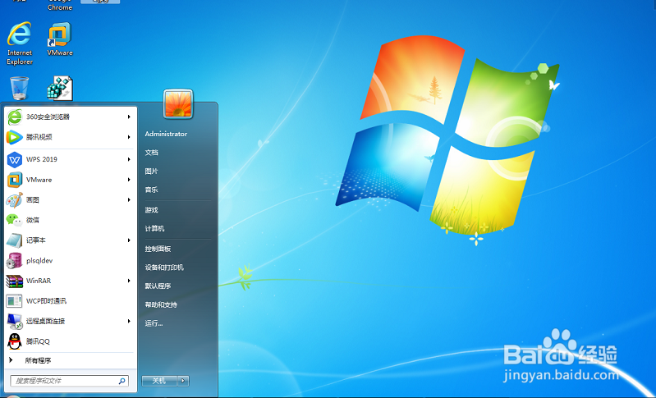Viewport: 656px width, 398px height.
Task: Click the plsqldev database icon
Action: (15, 260)
